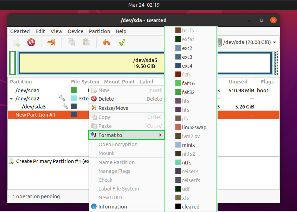Format partition to ntfs
This screenshot has width=297, height=212.
pos(191,163)
